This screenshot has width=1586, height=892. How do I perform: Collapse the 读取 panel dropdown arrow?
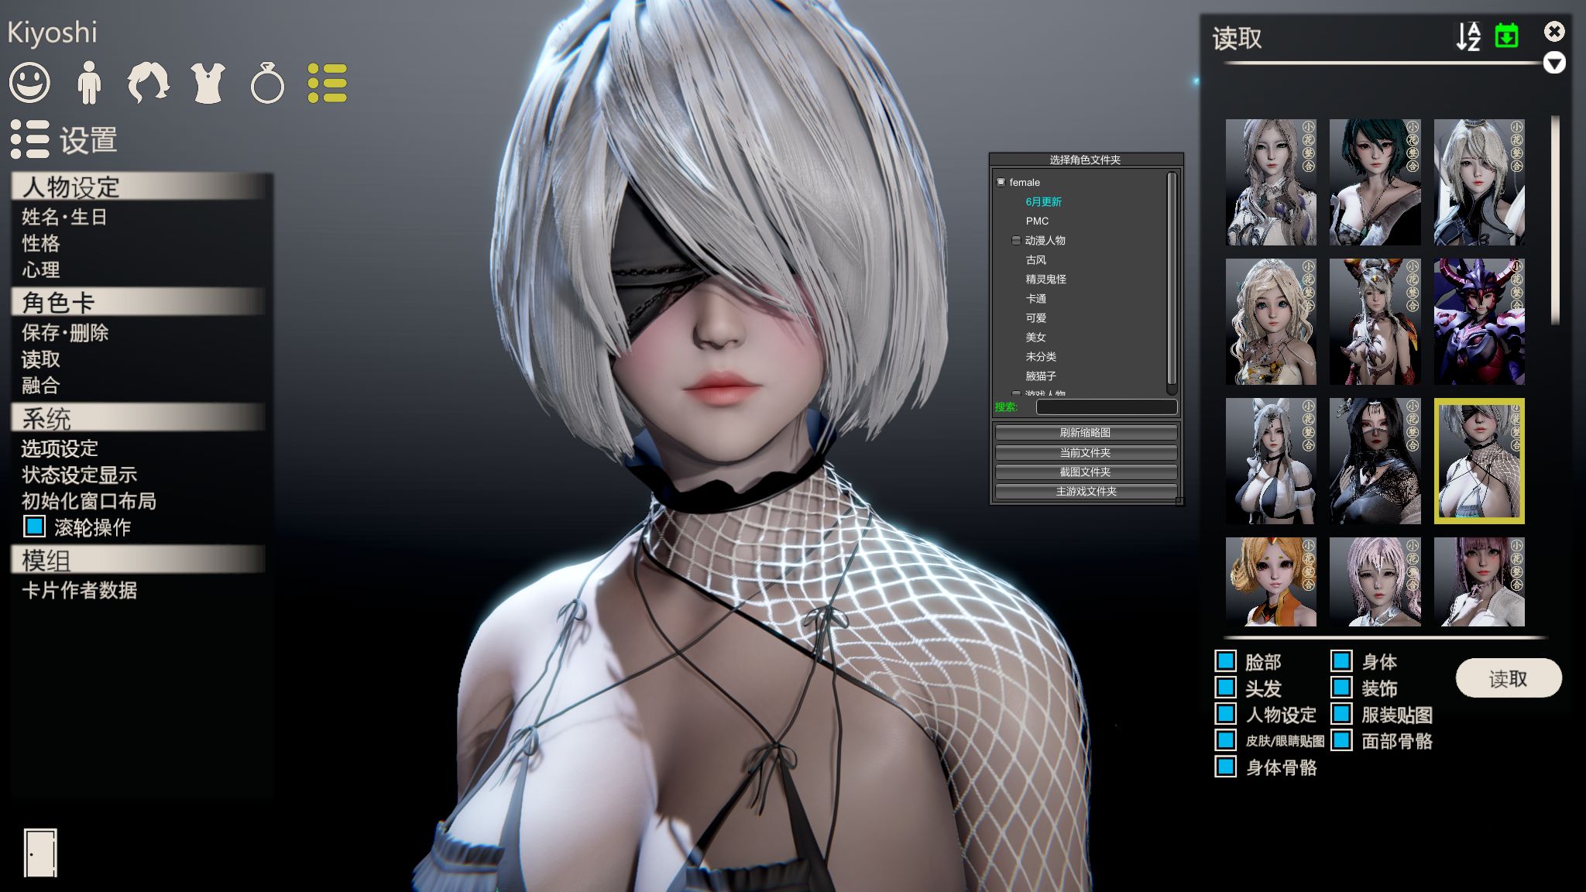coord(1553,63)
